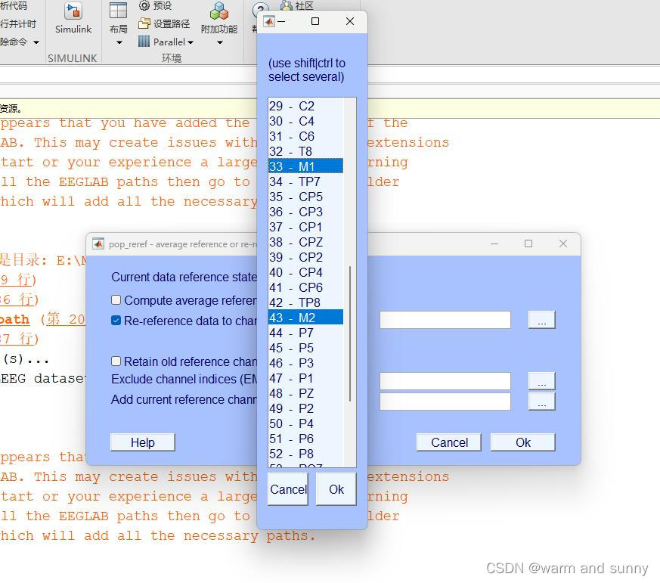Click MATLAB logo icon in channel list window

click(x=269, y=21)
